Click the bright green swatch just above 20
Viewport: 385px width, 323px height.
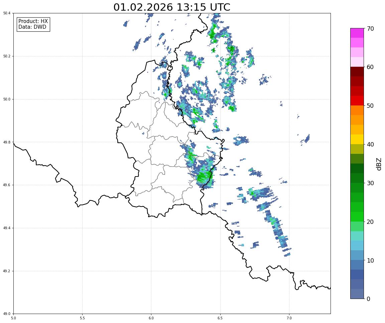pyautogui.click(x=357, y=217)
